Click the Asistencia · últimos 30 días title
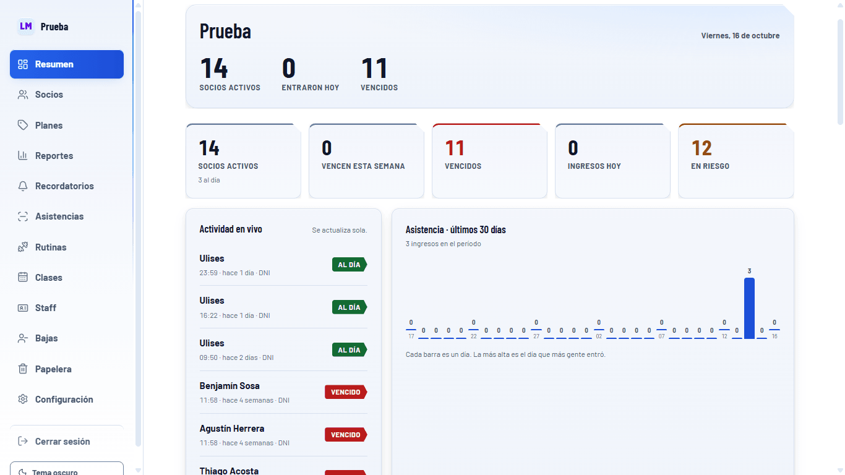Image resolution: width=845 pixels, height=475 pixels. pyautogui.click(x=456, y=229)
